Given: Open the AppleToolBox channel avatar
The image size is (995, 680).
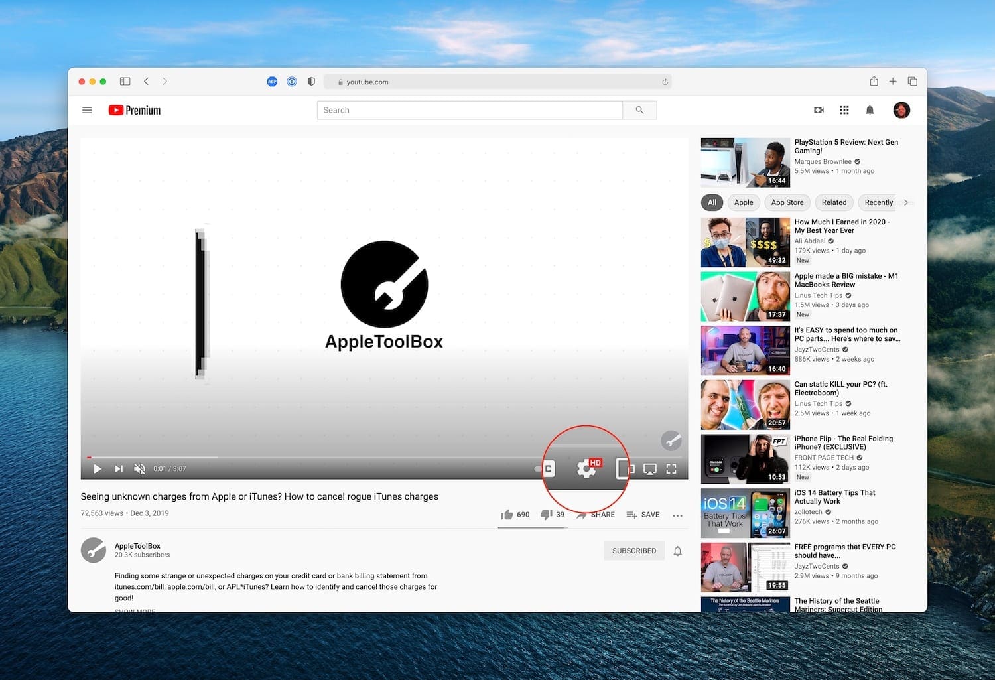Looking at the screenshot, I should point(94,550).
